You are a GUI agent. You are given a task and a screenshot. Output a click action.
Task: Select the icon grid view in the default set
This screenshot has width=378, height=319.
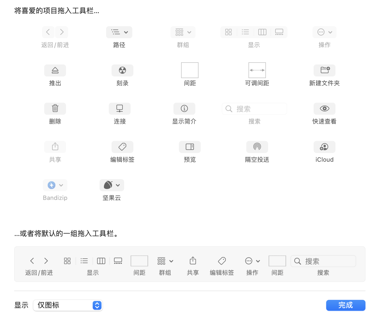click(x=67, y=261)
